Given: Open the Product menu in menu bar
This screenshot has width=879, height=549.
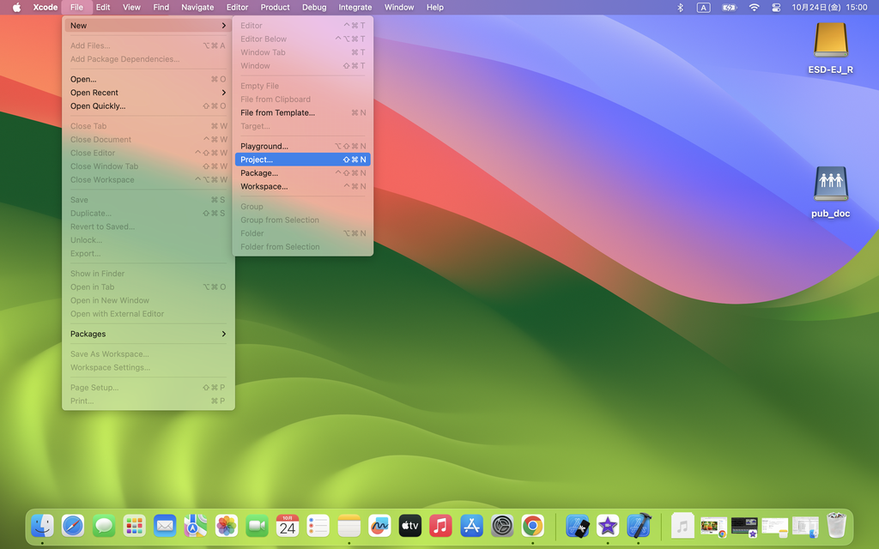Looking at the screenshot, I should coord(275,8).
